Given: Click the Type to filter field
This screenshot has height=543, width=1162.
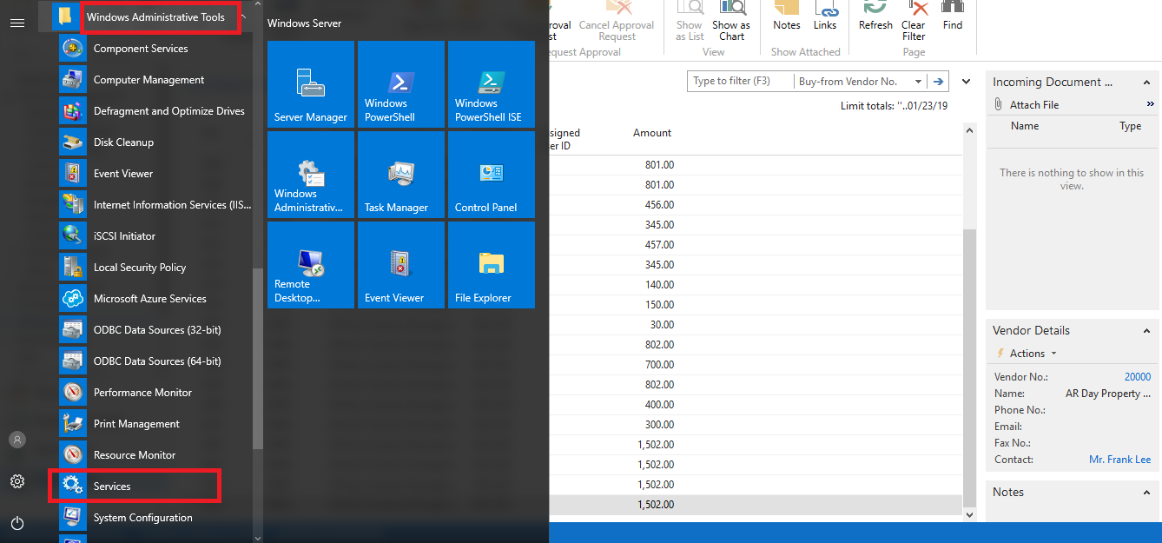Looking at the screenshot, I should 740,81.
